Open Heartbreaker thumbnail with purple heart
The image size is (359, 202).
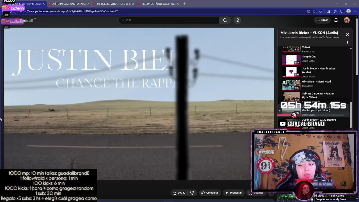[291, 72]
